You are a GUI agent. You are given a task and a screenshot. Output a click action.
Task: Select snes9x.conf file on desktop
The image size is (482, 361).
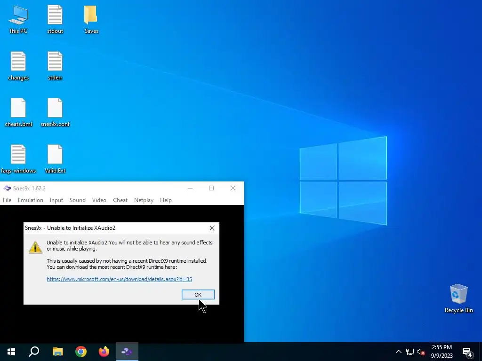(x=55, y=112)
